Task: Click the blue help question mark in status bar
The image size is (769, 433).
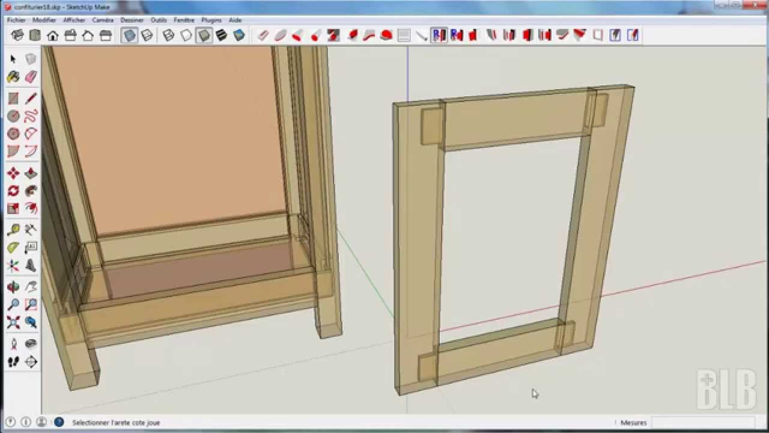Action: tap(59, 422)
